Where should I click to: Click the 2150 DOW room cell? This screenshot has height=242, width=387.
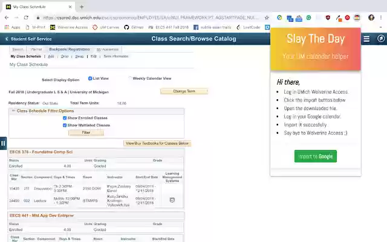coord(92,188)
